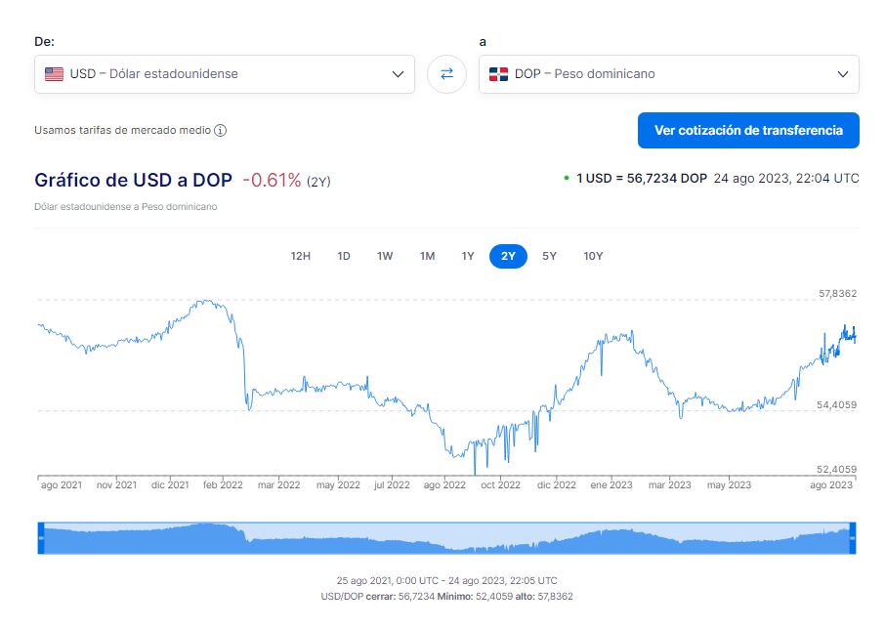The width and height of the screenshot is (885, 629).
Task: Click the 54,4059 axis label
Action: 836,404
